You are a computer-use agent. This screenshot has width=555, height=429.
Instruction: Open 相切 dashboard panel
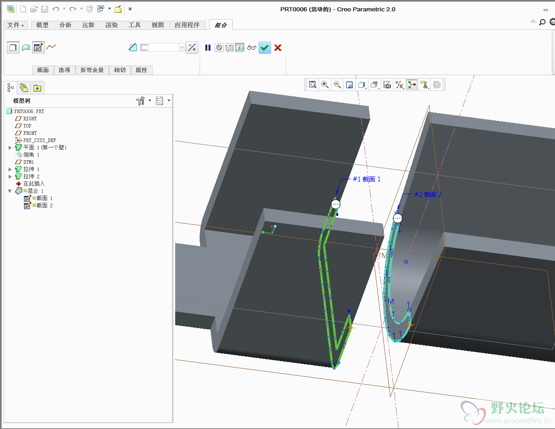tap(120, 70)
